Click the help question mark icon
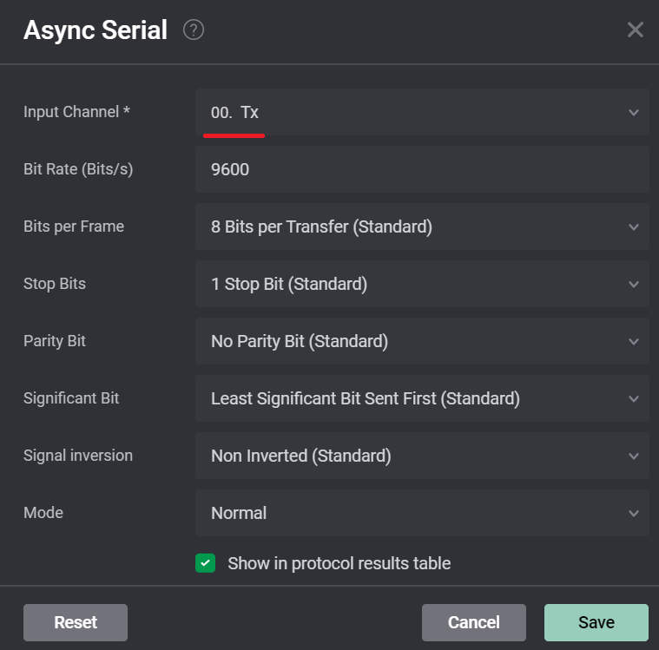659x650 pixels. (x=194, y=30)
